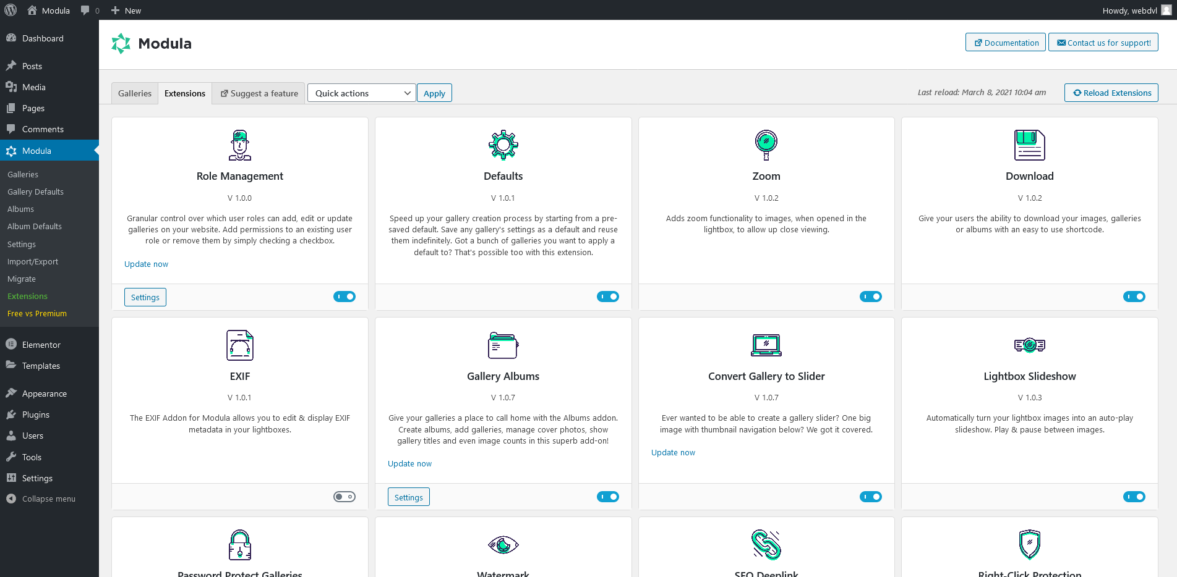This screenshot has height=577, width=1177.
Task: Open Gallery Albums Settings
Action: [408, 496]
